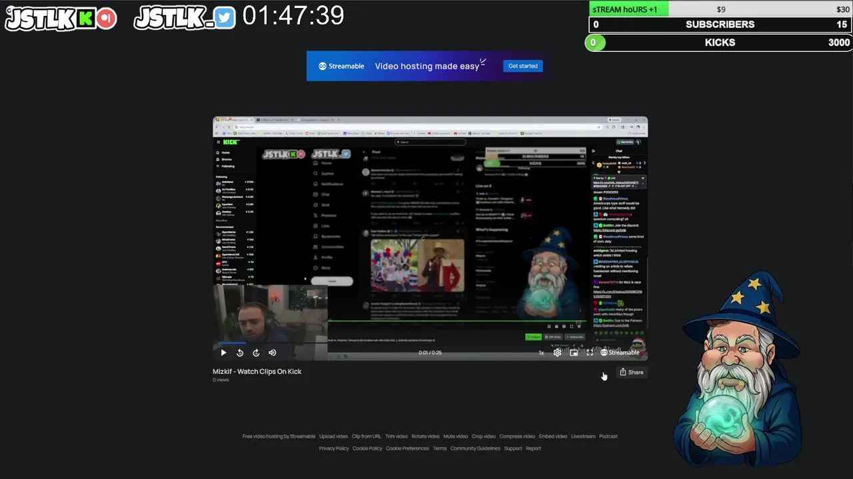
Task: Rewind the video a few seconds
Action: pos(240,353)
